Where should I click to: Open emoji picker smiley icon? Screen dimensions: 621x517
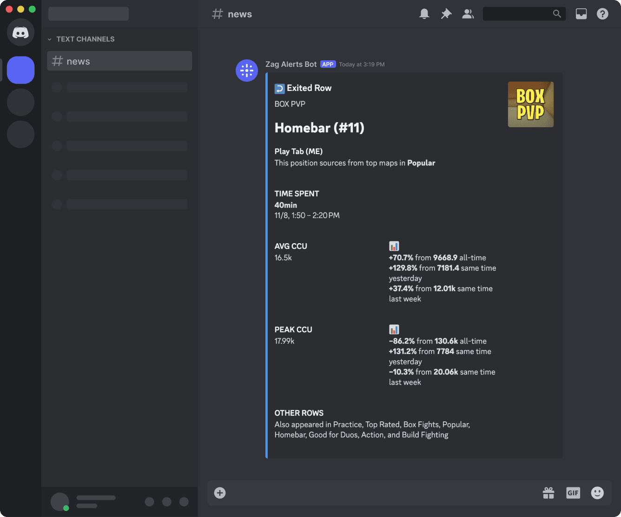pos(597,493)
